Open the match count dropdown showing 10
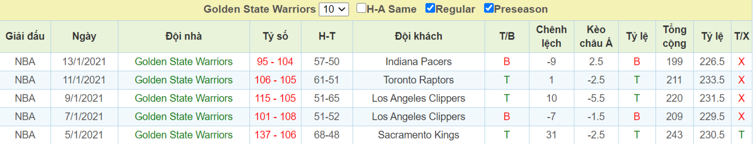This screenshot has width=756, height=144. 334,9
